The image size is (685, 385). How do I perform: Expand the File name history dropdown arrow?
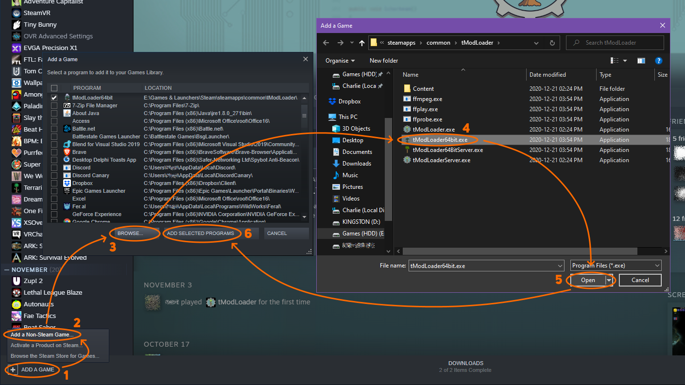[560, 266]
